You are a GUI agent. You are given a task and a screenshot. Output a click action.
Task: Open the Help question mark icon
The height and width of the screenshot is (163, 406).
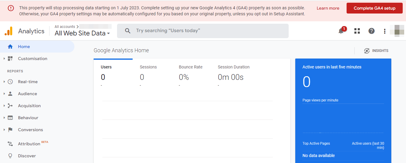(x=371, y=31)
